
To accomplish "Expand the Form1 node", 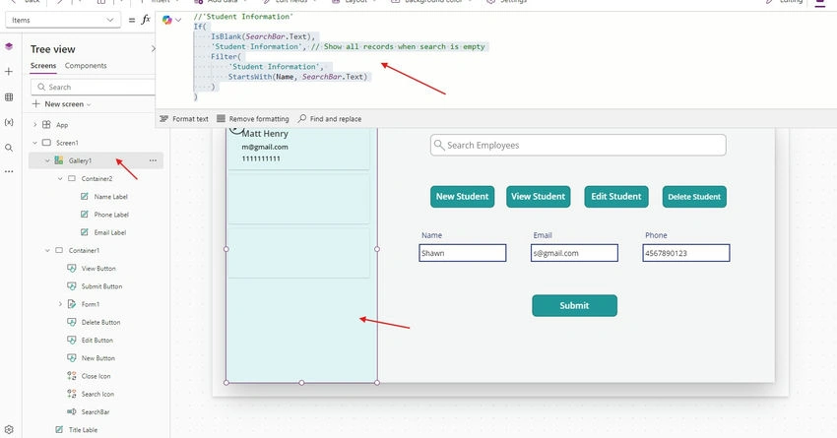I will [60, 304].
